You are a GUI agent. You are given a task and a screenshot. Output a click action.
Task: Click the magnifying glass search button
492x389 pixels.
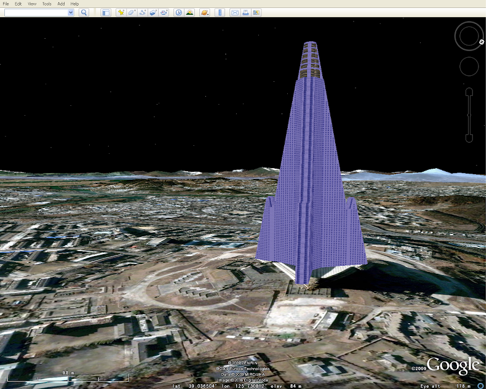click(84, 12)
